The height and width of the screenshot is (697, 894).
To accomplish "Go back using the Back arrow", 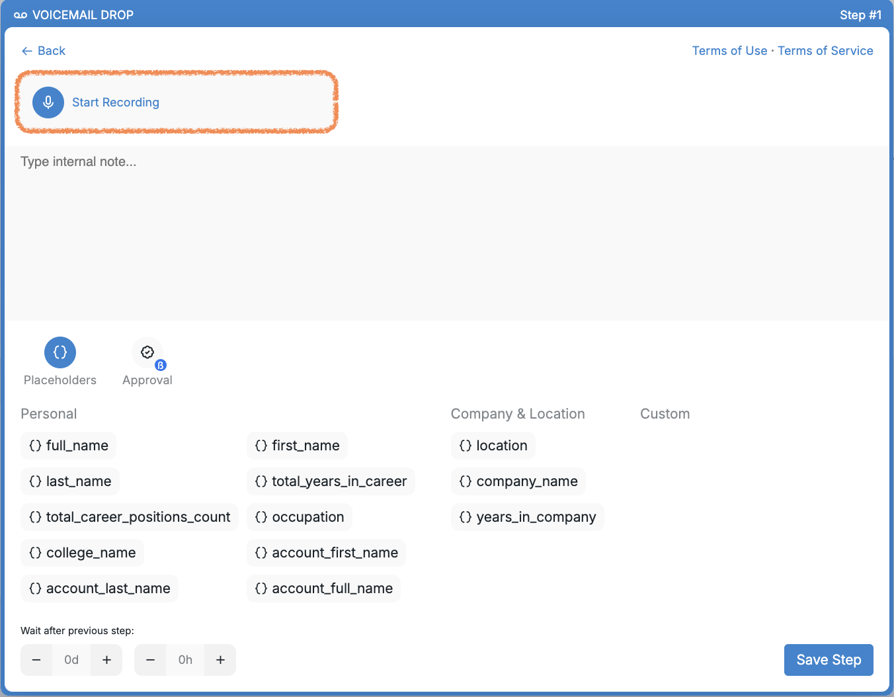I will [x=44, y=51].
